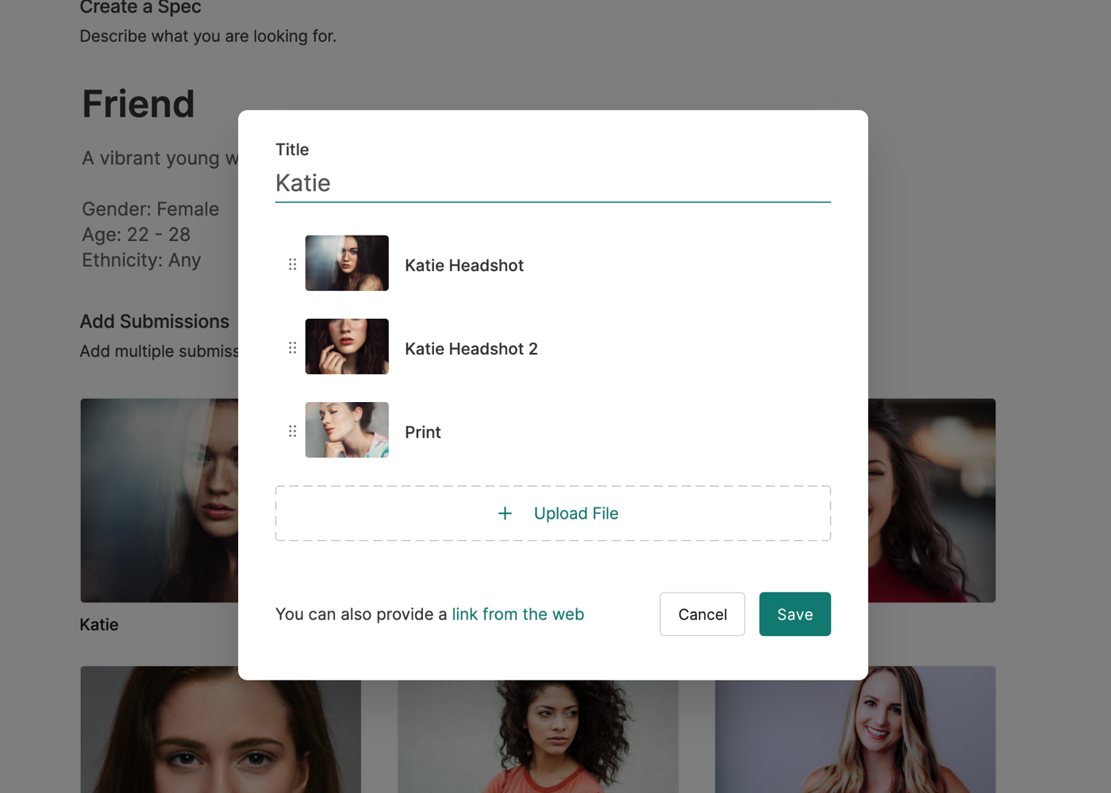Select the "Print" file name
Viewport: 1111px width, 793px height.
click(423, 432)
